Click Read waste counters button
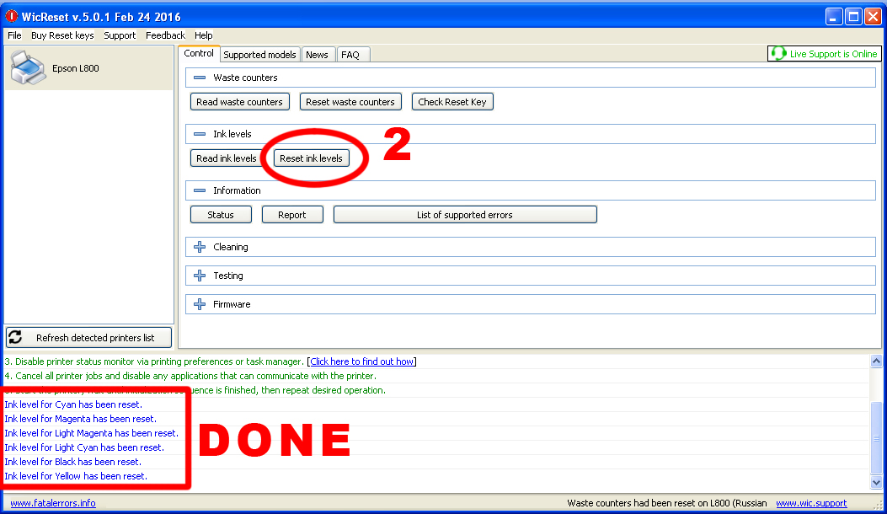Viewport: 887px width, 514px height. pyautogui.click(x=239, y=102)
